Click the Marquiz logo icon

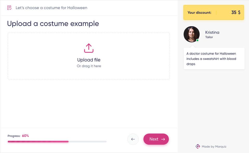click(x=198, y=146)
